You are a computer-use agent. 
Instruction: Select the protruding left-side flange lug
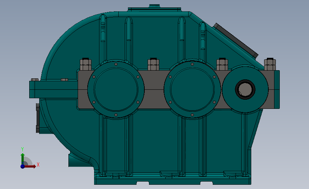pyautogui.click(x=53, y=90)
